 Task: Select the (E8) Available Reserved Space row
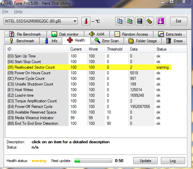(x=89, y=112)
